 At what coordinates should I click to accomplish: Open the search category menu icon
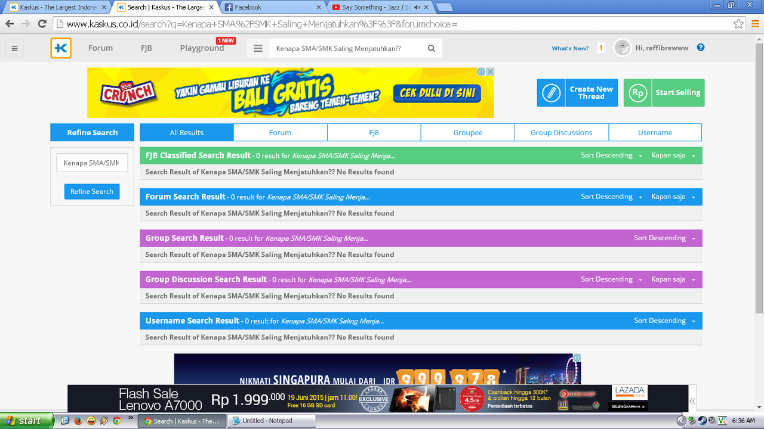[x=258, y=49]
